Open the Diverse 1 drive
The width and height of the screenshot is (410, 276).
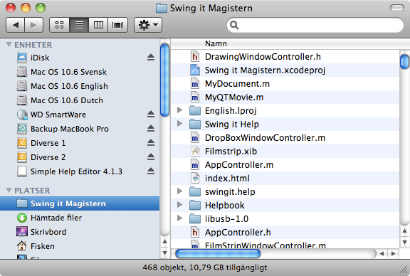point(80,143)
